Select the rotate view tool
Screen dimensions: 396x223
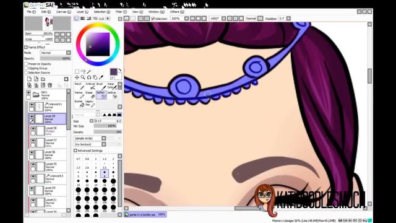(89, 77)
